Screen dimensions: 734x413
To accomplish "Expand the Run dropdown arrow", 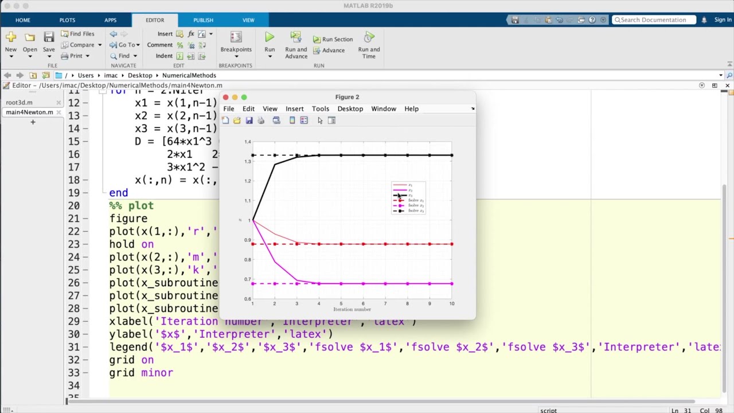I will [x=270, y=57].
